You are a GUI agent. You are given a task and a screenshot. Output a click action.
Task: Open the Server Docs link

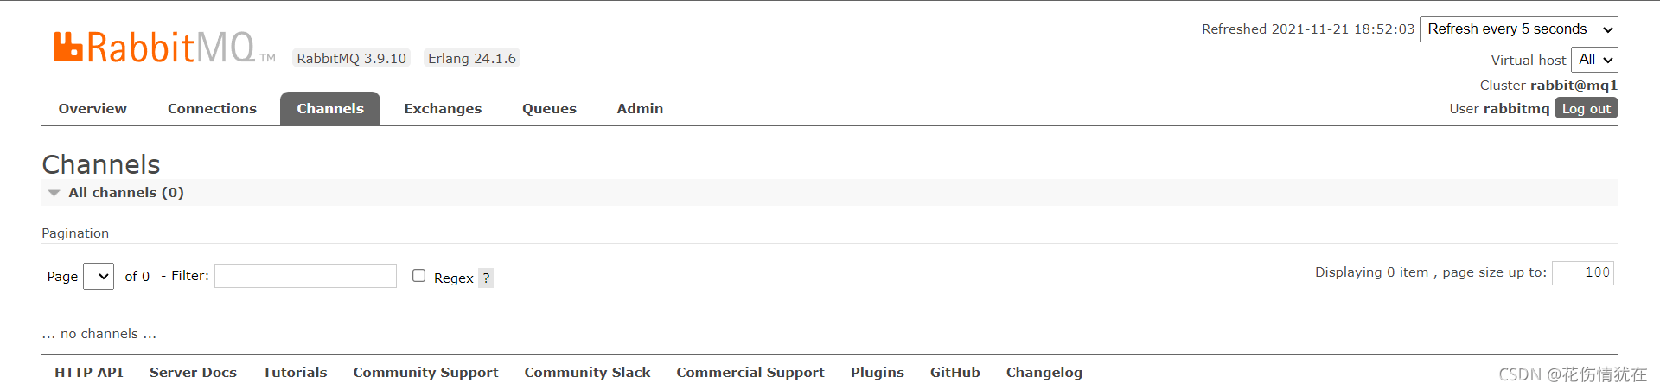(x=193, y=373)
